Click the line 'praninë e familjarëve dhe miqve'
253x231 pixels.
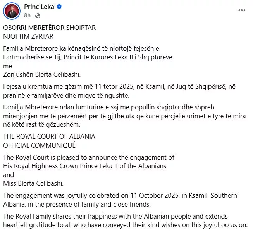click(x=69, y=95)
